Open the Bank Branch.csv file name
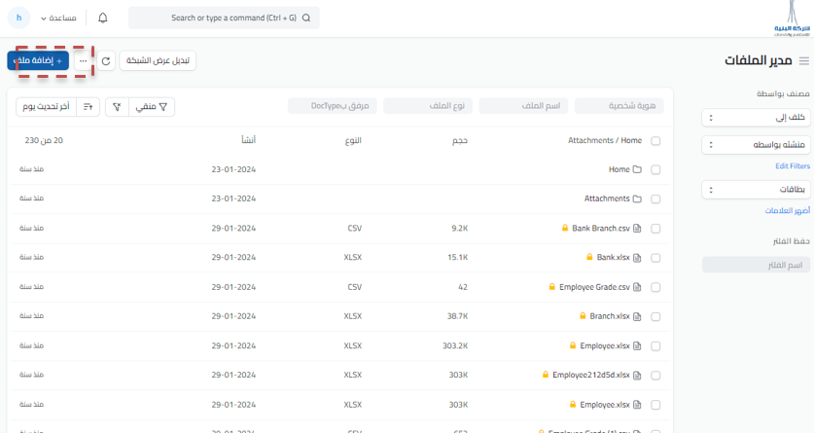The height and width of the screenshot is (433, 814). coord(601,228)
